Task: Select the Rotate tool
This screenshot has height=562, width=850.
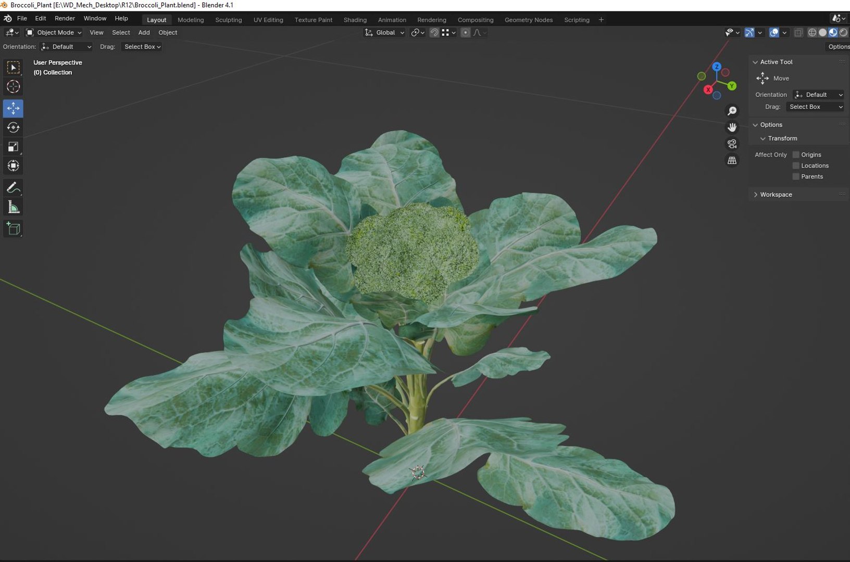Action: point(13,127)
